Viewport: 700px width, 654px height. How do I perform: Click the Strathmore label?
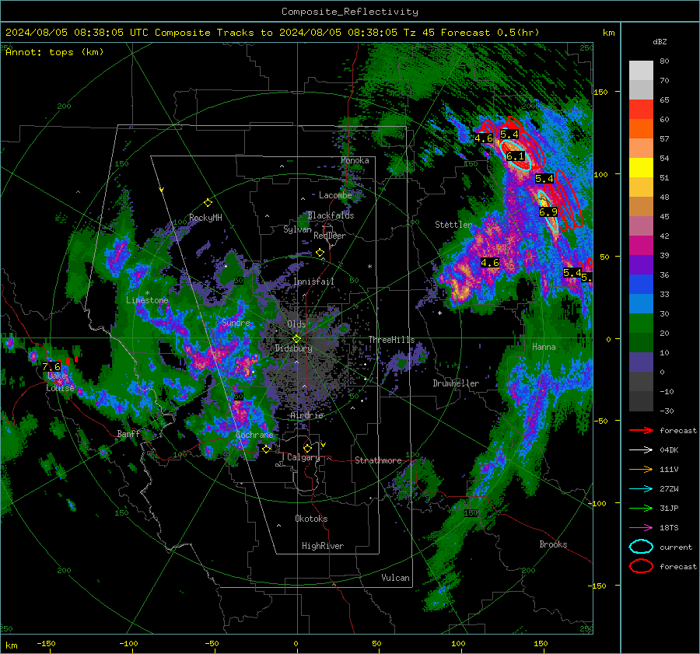[378, 460]
